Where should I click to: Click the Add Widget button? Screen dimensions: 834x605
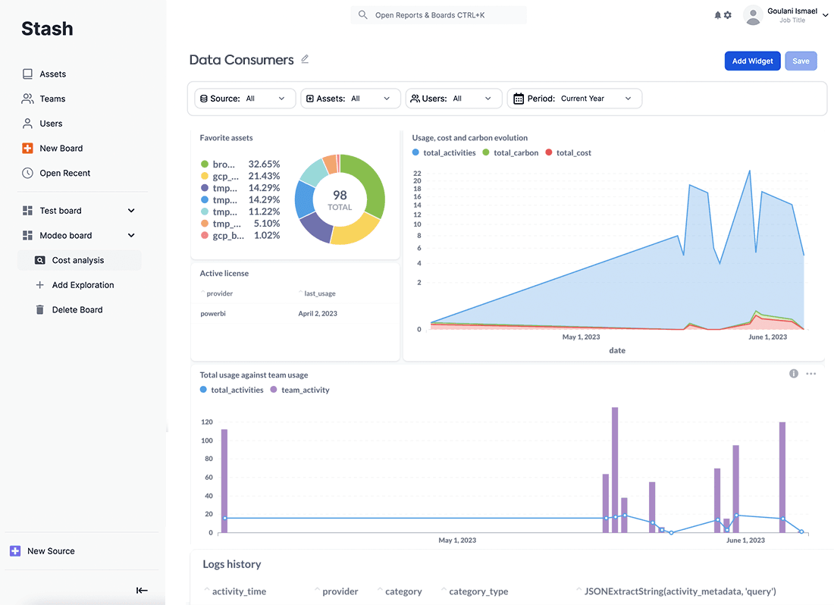(752, 61)
